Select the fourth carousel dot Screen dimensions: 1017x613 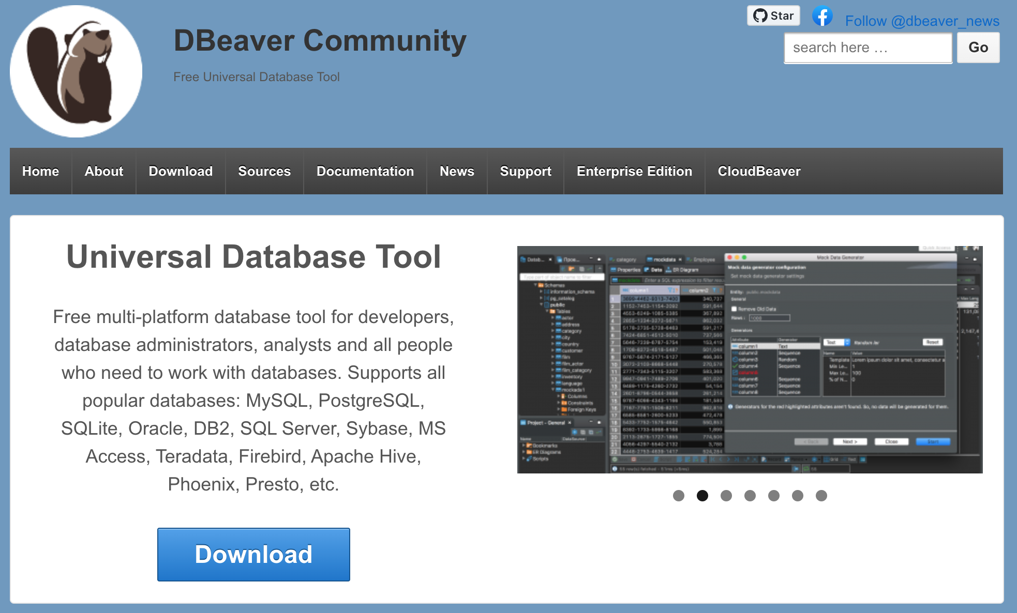(750, 496)
